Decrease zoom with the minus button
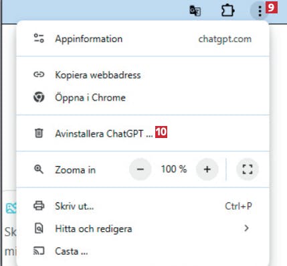287x266 pixels. 140,170
